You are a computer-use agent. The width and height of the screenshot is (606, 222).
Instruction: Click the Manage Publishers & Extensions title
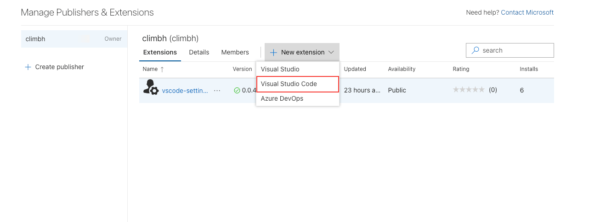(87, 12)
